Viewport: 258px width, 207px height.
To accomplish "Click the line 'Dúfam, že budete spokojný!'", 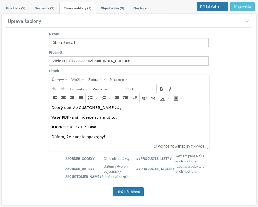I will (78, 137).
